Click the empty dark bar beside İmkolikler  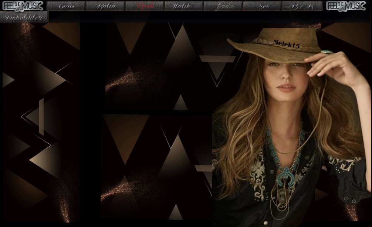pos(207,17)
